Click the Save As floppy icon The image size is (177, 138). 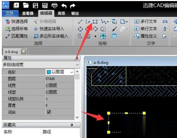tap(45, 5)
